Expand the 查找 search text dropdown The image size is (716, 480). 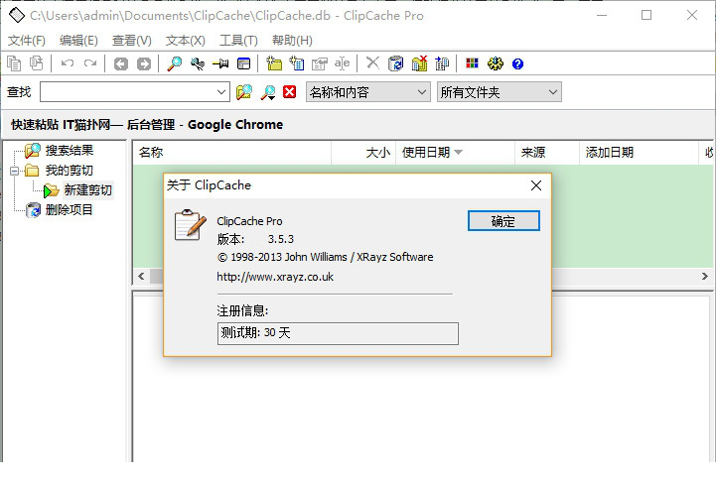pos(221,92)
